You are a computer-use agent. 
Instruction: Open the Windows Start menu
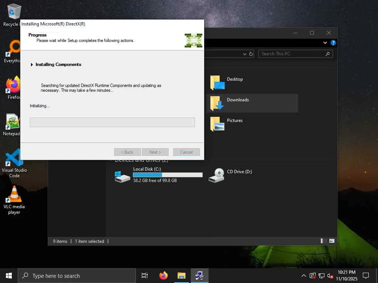pos(9,276)
